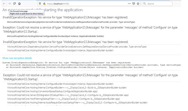Click the browser Back arrow button
The height and width of the screenshot is (111, 188).
click(4, 3)
